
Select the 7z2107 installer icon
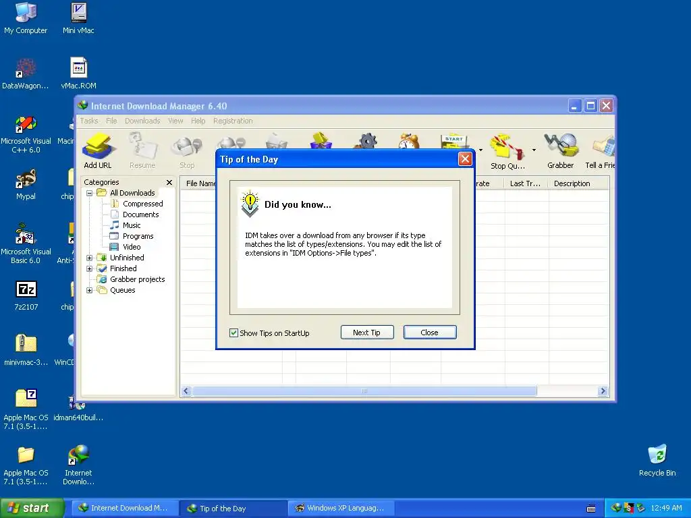tap(26, 295)
